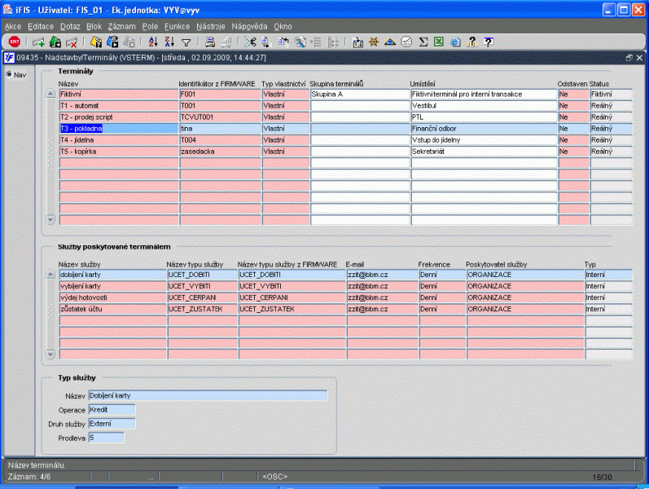Click the filter funnel icon
The image size is (649, 489).
click(x=186, y=42)
